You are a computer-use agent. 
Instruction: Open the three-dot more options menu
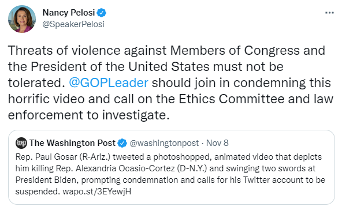coord(329,13)
